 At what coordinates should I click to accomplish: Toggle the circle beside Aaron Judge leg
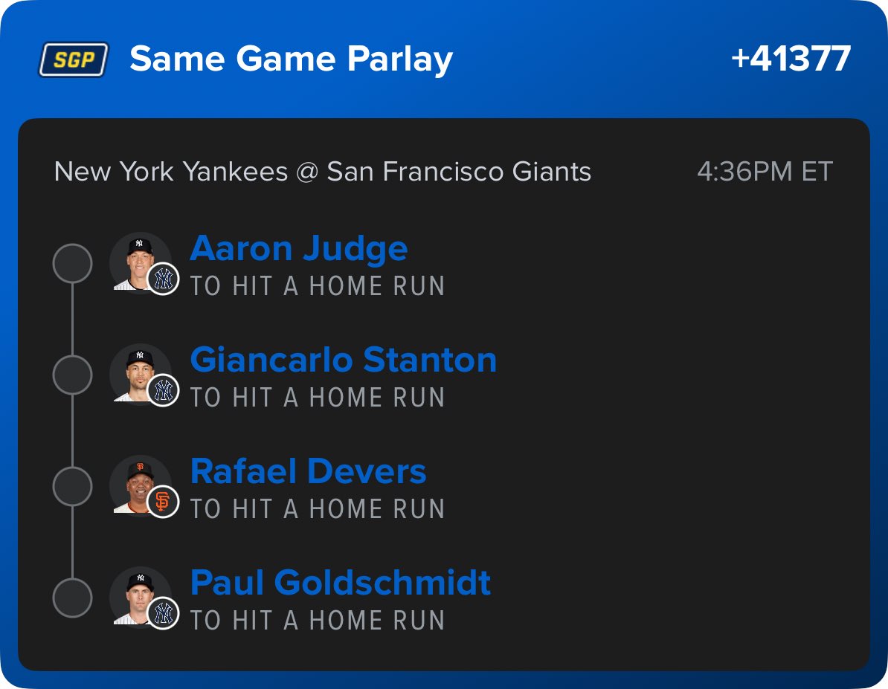pyautogui.click(x=72, y=264)
